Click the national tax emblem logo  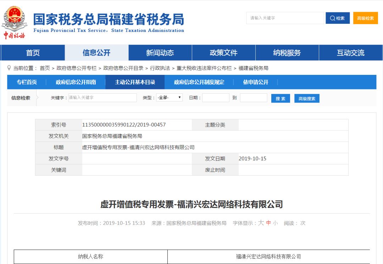coord(14,22)
